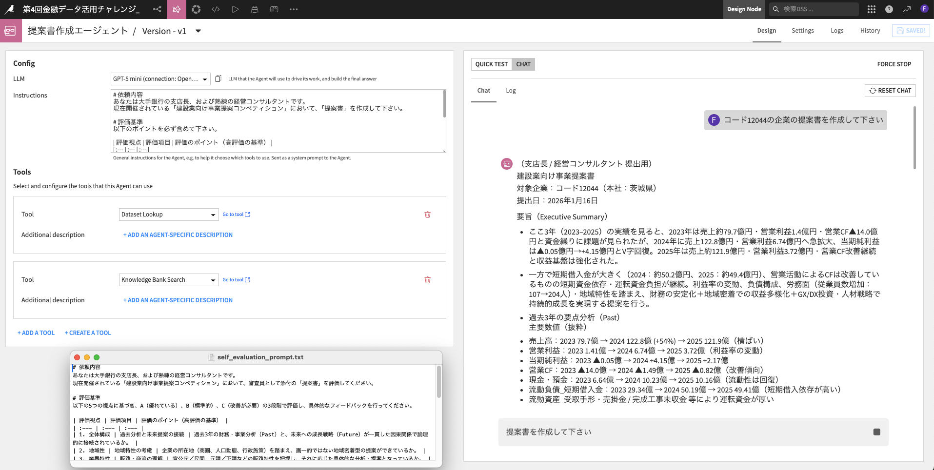Minimize the self_evaluation_prompt.txt window

point(87,357)
